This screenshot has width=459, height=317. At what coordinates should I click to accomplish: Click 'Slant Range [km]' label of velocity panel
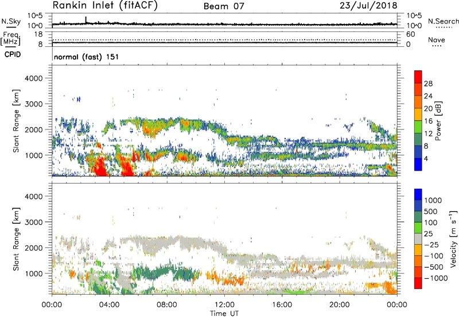coord(16,239)
